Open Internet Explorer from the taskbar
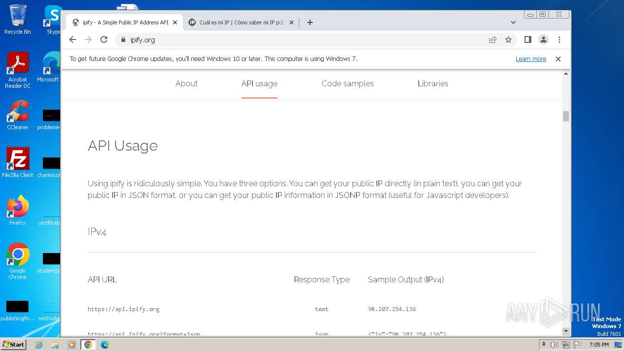 (x=39, y=345)
